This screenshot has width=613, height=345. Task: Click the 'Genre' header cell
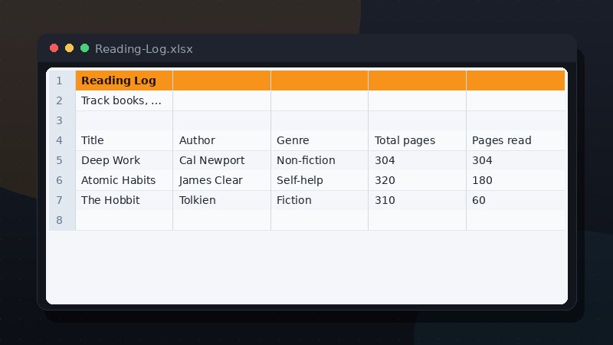click(320, 140)
